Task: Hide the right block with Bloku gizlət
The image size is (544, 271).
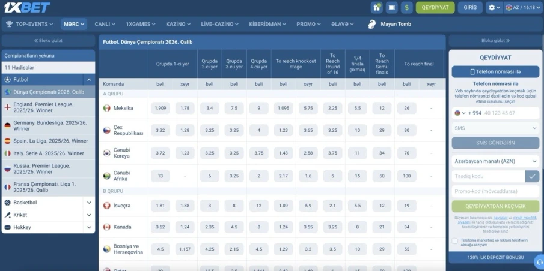Action: click(495, 41)
